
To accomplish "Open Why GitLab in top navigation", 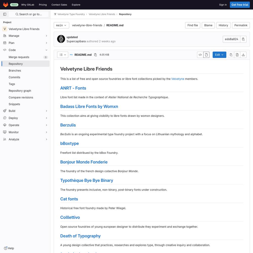I will click(x=28, y=5).
